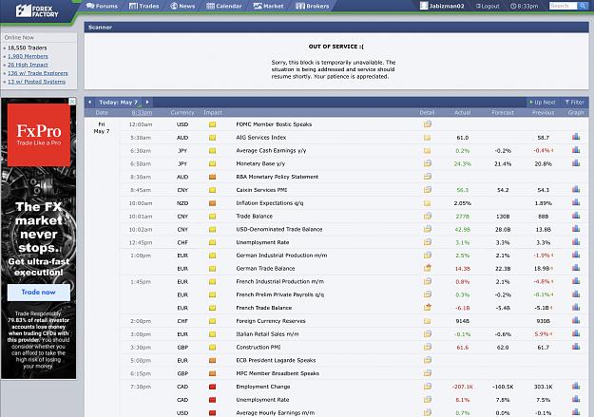Focus the Search input field
The height and width of the screenshot is (417, 594).
coord(563,6)
